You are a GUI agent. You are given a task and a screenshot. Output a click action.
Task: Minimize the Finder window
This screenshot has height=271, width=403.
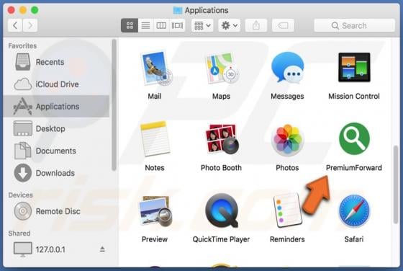coord(23,10)
